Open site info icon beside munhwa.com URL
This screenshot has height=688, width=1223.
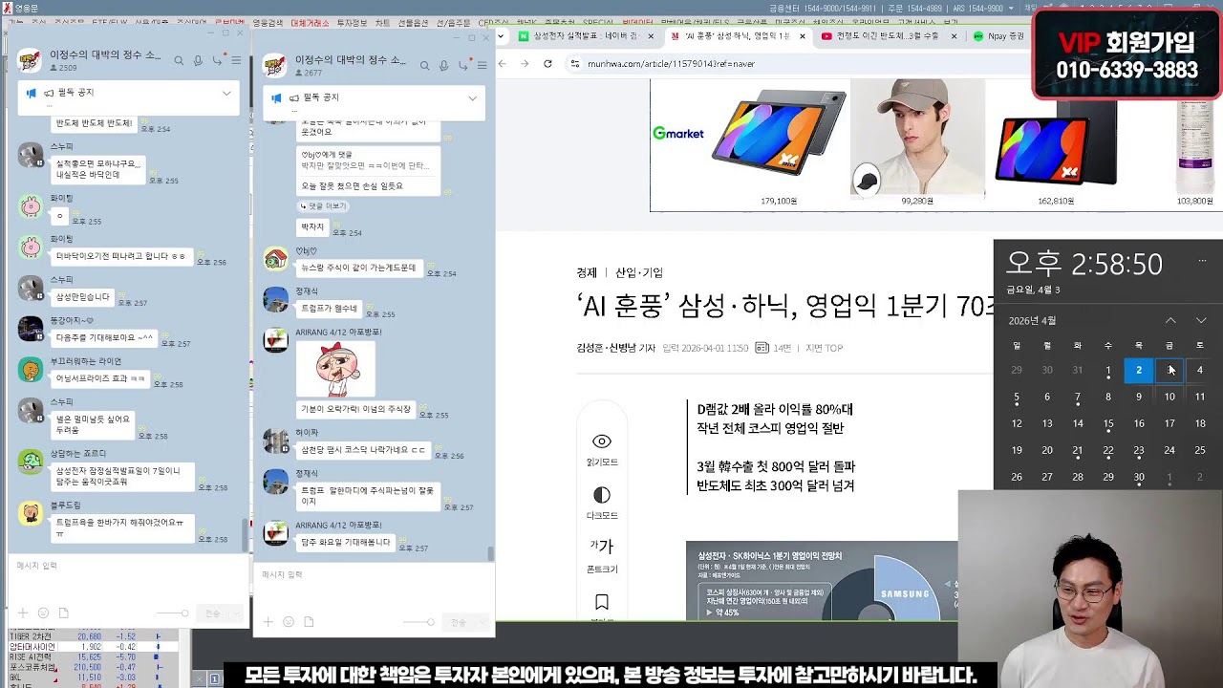574,64
